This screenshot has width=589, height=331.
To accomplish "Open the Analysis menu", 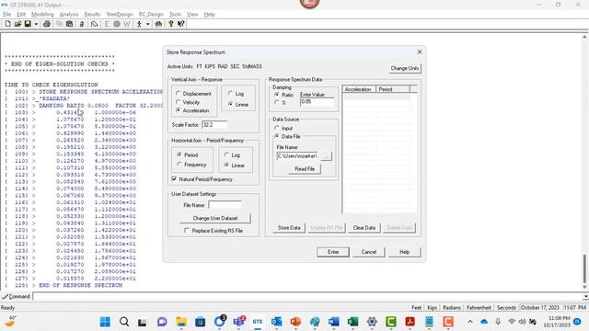I will click(69, 15).
